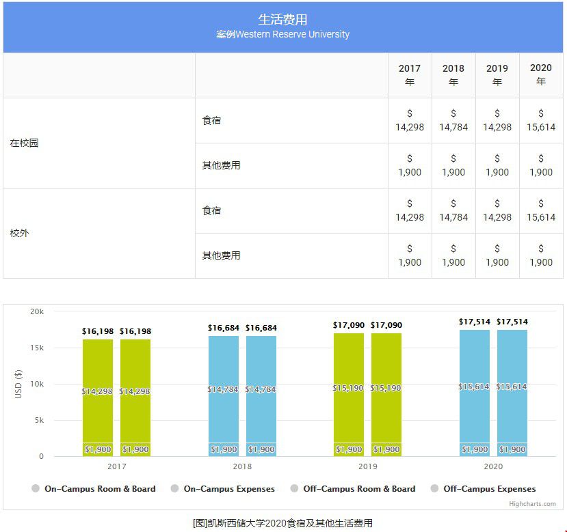Click the $1,900 segment of left 2019 bar

[x=349, y=449]
